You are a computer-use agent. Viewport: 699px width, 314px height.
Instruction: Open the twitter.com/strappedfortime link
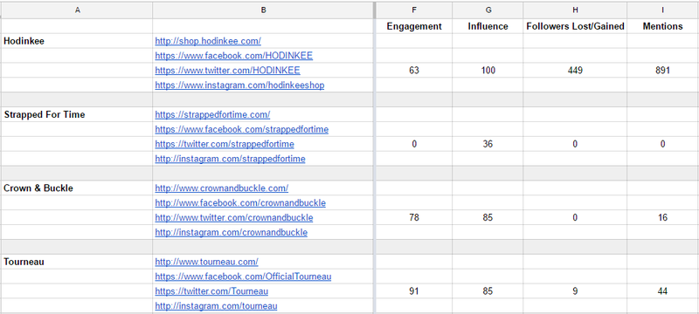225,144
